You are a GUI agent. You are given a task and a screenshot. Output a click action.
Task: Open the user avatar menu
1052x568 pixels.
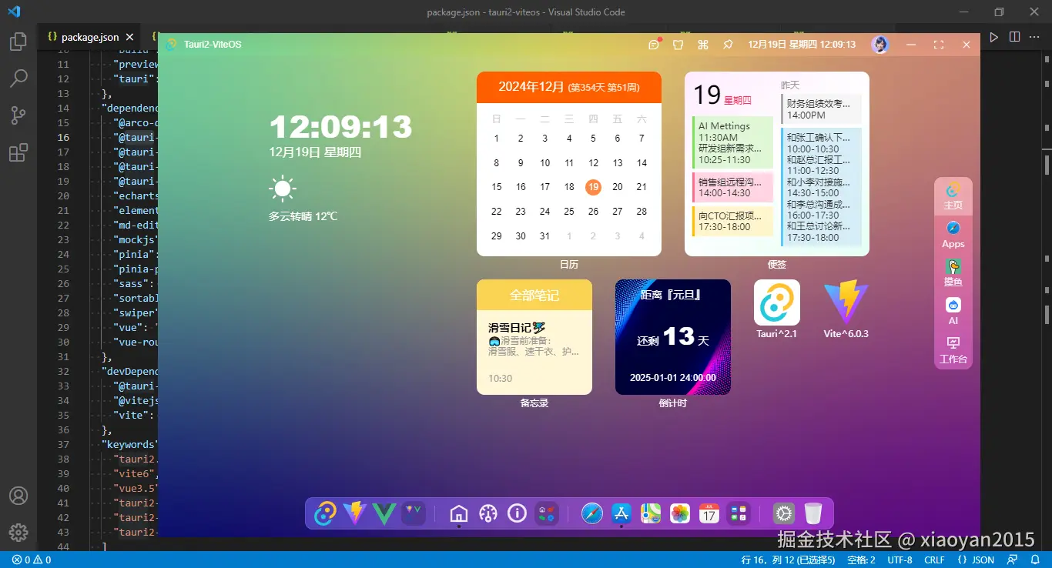click(x=879, y=45)
